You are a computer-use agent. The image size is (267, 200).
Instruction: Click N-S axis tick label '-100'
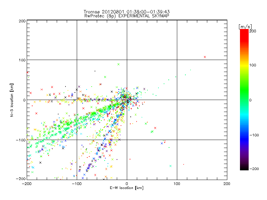coord(21,140)
